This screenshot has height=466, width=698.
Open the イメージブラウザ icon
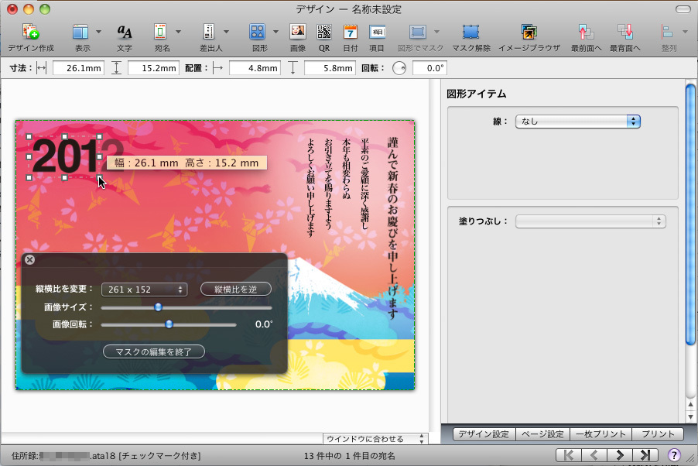(x=529, y=33)
